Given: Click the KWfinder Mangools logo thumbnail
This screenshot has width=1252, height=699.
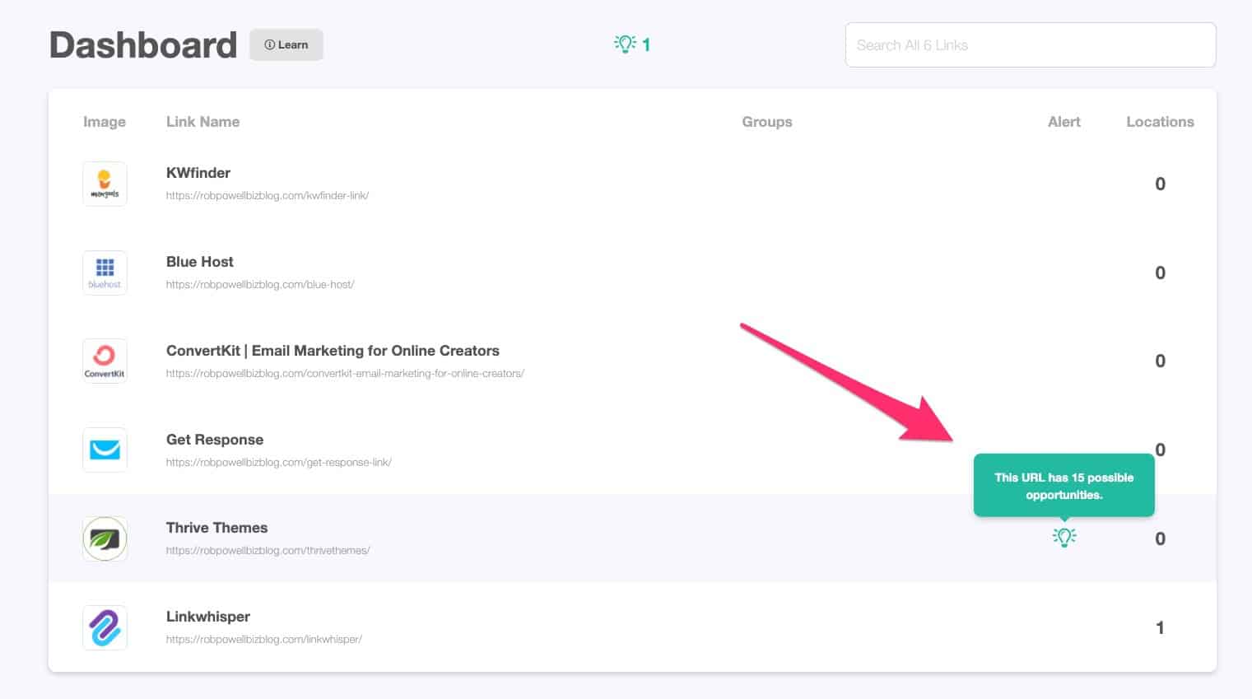Looking at the screenshot, I should coord(105,184).
